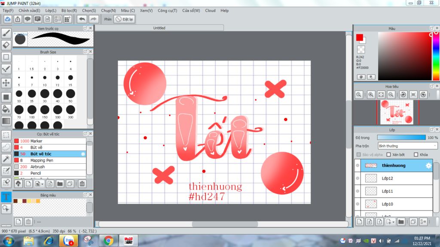Viewport: 440px width, 247px height.
Task: Open the Cửa sổ(W) menu
Action: [x=191, y=10]
